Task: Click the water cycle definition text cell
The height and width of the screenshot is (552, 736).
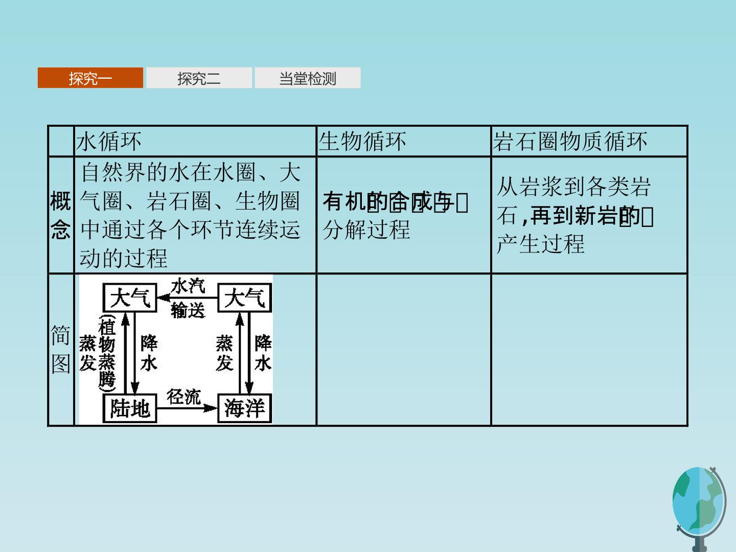Action: coord(195,215)
